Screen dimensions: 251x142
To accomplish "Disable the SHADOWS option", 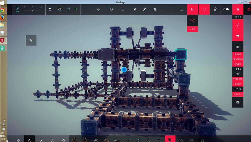I will click(x=238, y=59).
